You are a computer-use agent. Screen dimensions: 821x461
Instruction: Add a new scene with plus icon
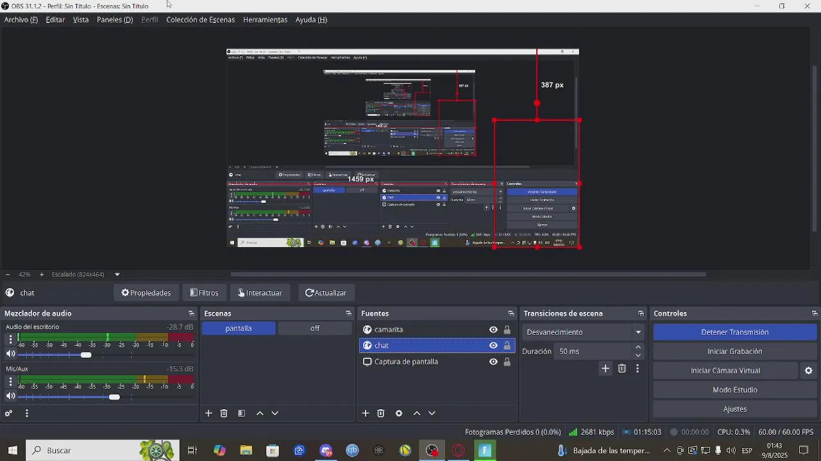click(208, 414)
